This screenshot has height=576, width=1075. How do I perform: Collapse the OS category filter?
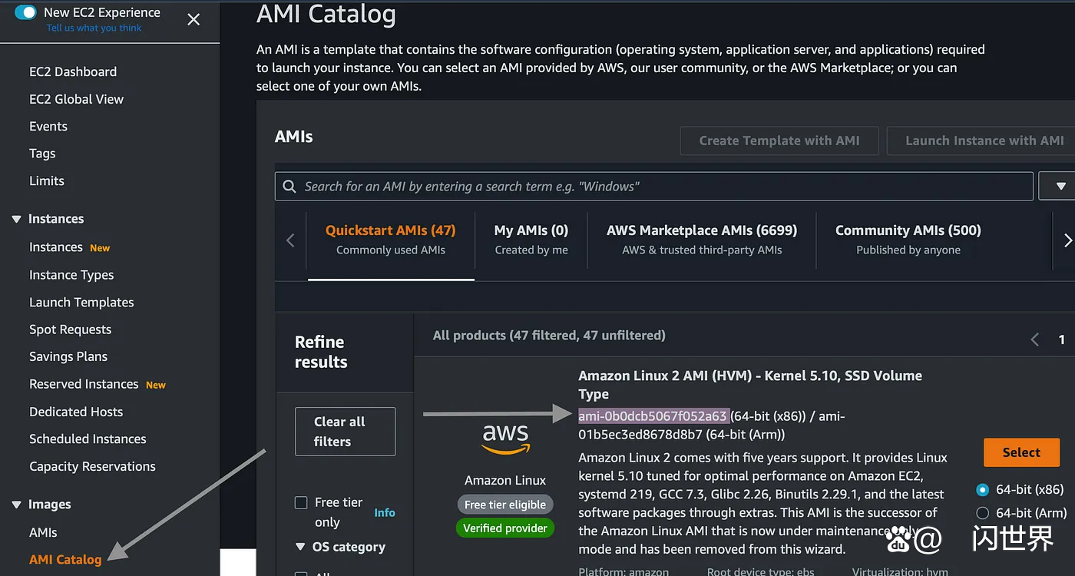click(x=300, y=547)
